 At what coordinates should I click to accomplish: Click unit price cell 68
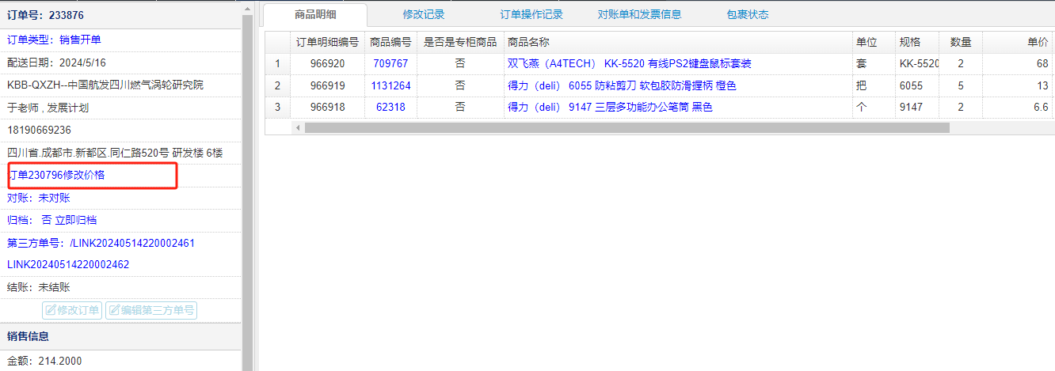coord(1018,63)
